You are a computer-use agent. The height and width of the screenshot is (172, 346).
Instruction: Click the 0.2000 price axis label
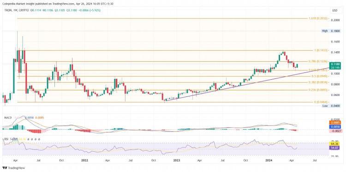tap(335, 20)
